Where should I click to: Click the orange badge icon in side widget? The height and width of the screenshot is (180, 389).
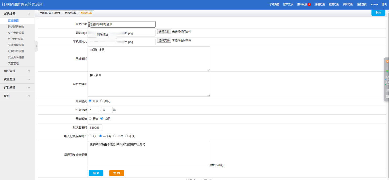point(387,61)
